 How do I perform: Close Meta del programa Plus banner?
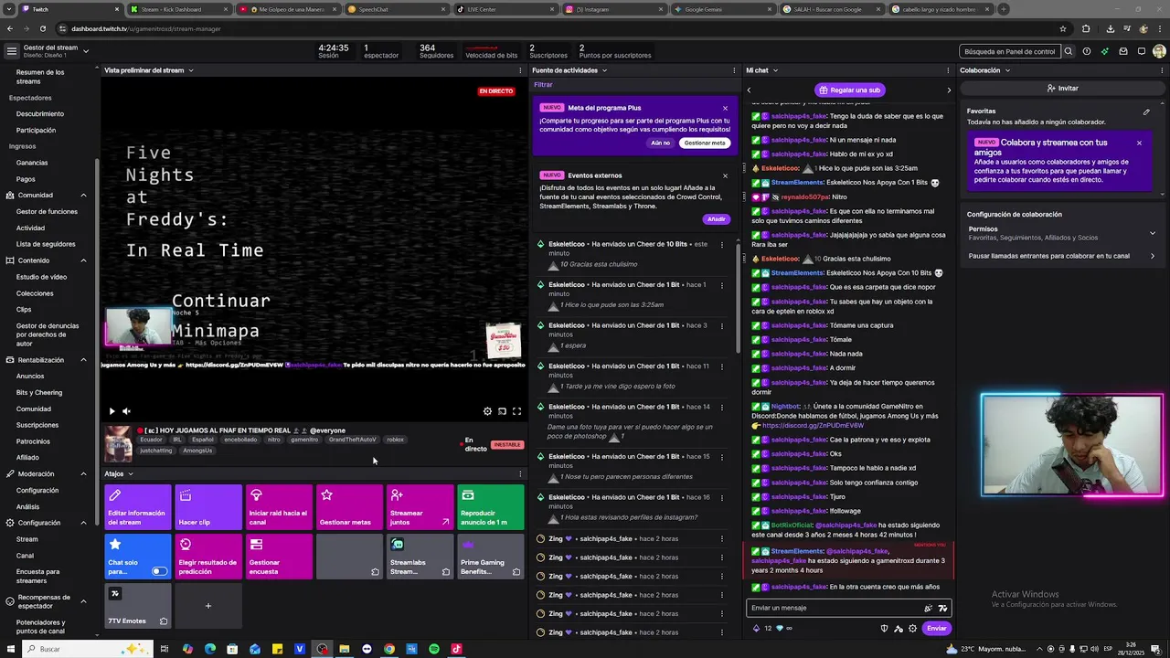coord(725,108)
